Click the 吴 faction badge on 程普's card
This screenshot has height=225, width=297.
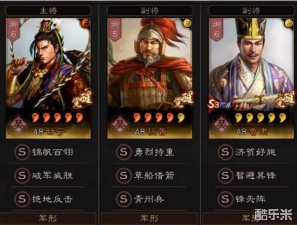[x=121, y=124]
